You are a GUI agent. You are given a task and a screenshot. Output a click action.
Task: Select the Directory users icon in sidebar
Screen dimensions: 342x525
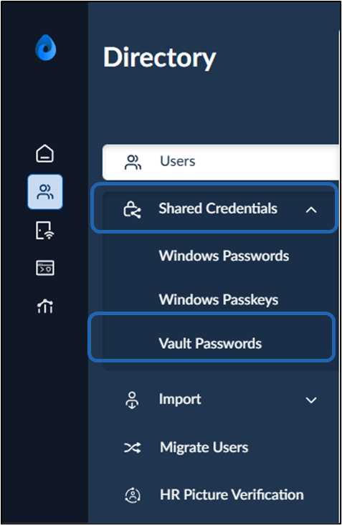point(45,192)
